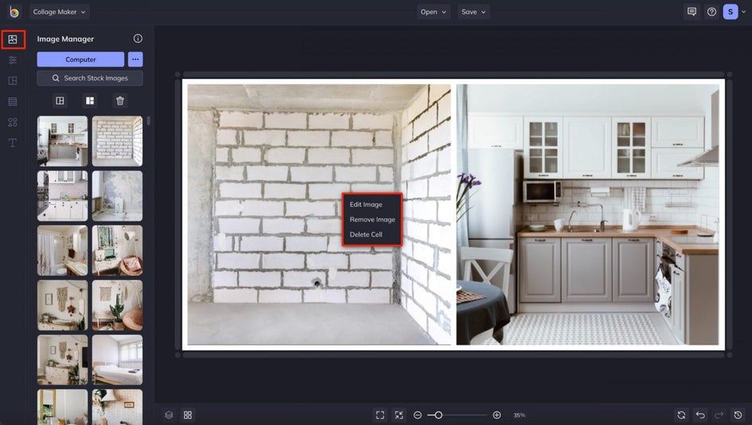This screenshot has height=425, width=752.
Task: Open the Layouts sidebar icon
Action: pos(13,81)
